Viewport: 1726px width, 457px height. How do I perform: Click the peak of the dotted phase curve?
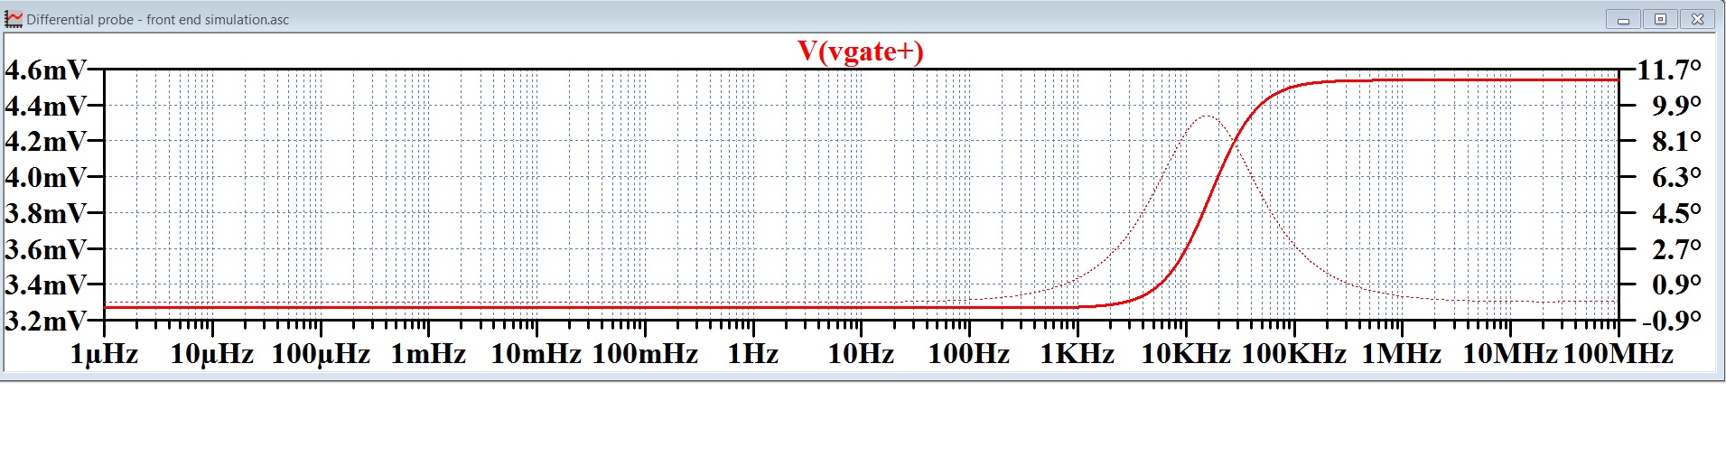coord(1207,117)
